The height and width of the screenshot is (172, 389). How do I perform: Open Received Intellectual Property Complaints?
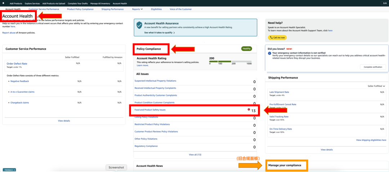pos(155,88)
